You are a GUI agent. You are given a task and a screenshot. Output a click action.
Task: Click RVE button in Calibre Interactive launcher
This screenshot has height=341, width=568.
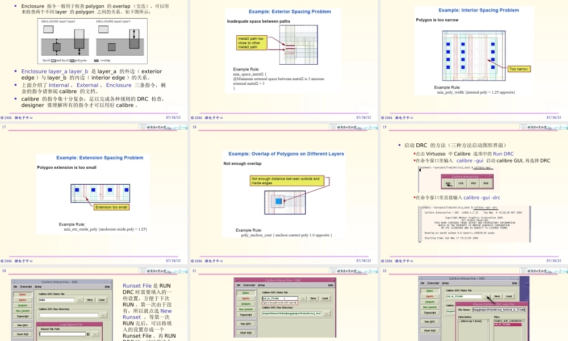pyautogui.click(x=486, y=184)
